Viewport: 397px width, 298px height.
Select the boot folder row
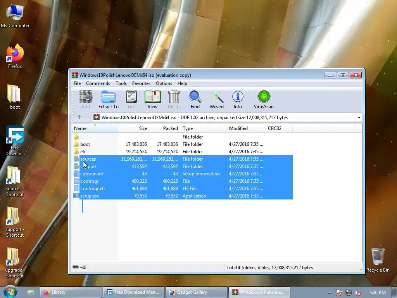click(182, 144)
